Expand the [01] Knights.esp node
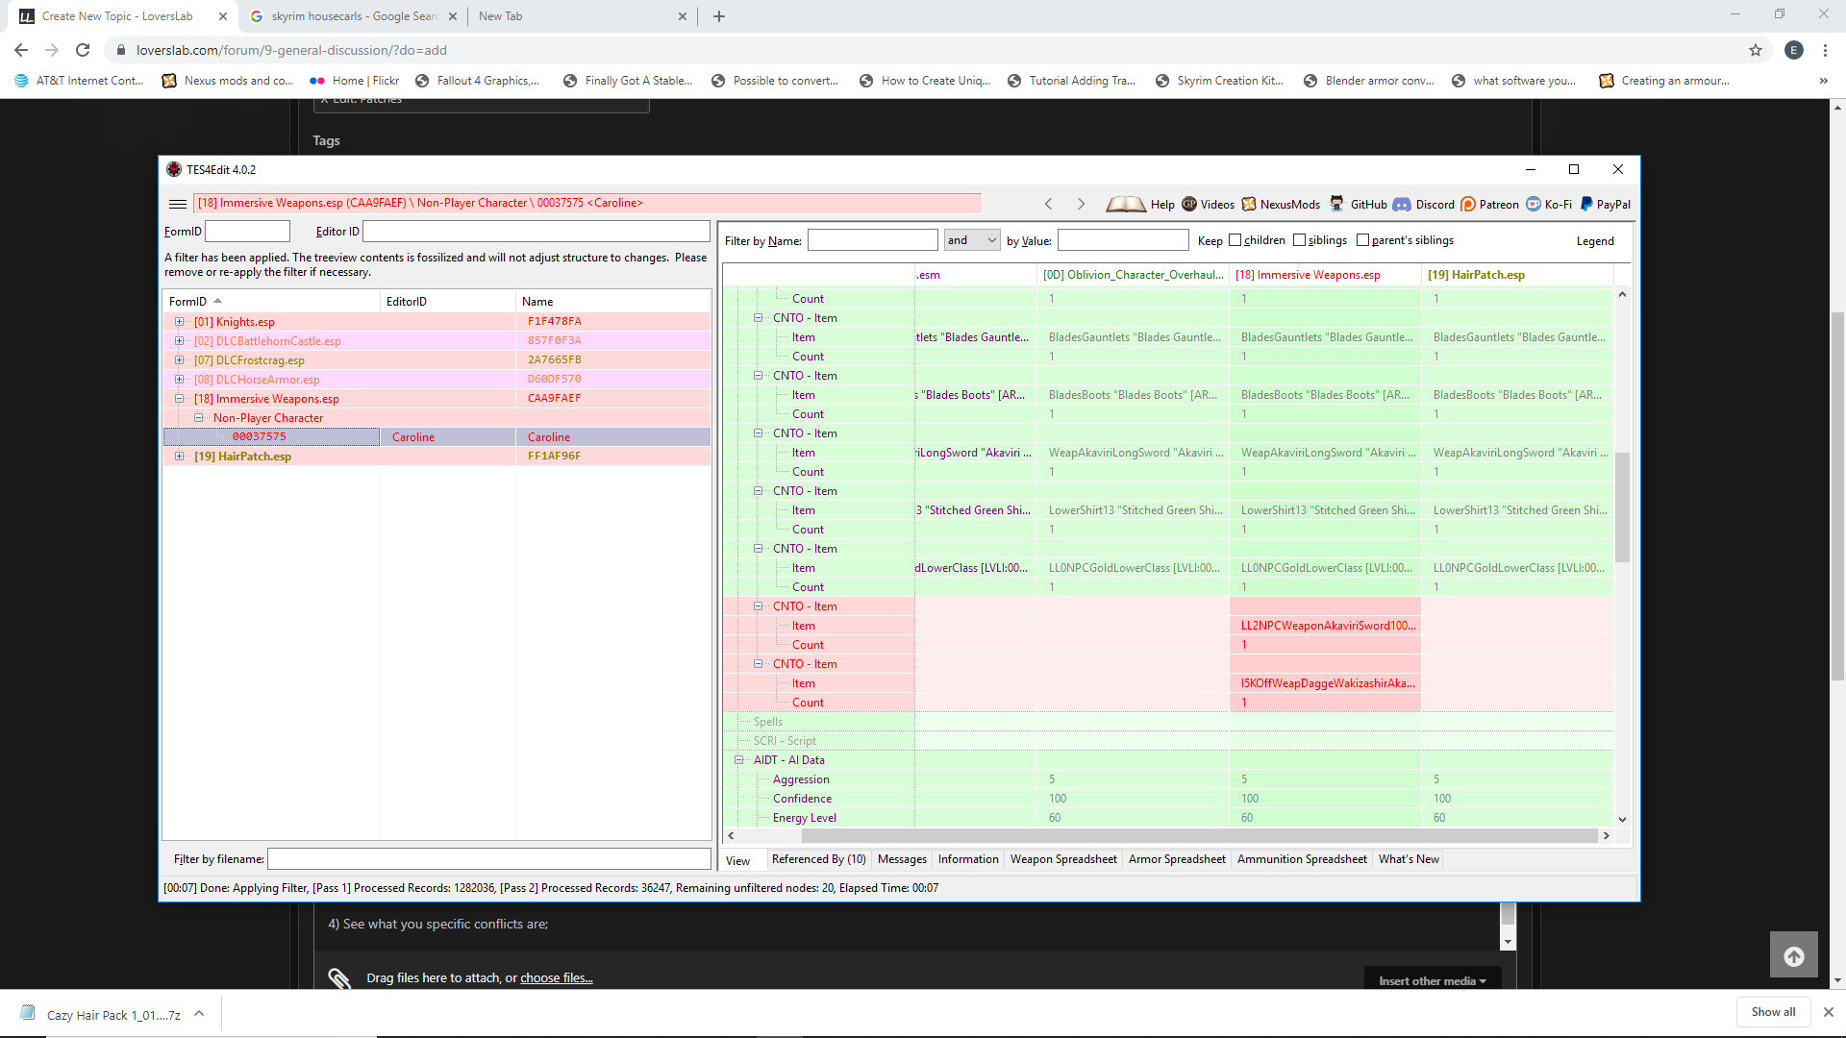The image size is (1846, 1038). [179, 322]
